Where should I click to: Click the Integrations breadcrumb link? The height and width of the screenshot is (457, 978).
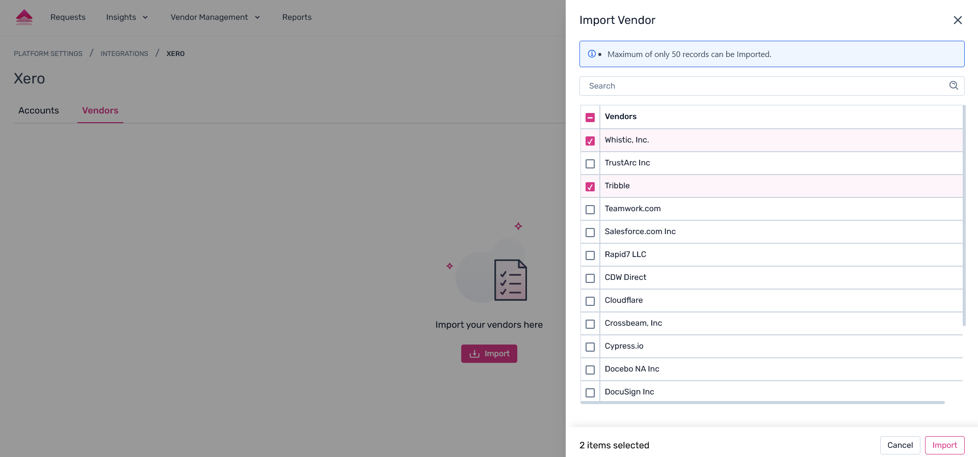click(x=124, y=53)
